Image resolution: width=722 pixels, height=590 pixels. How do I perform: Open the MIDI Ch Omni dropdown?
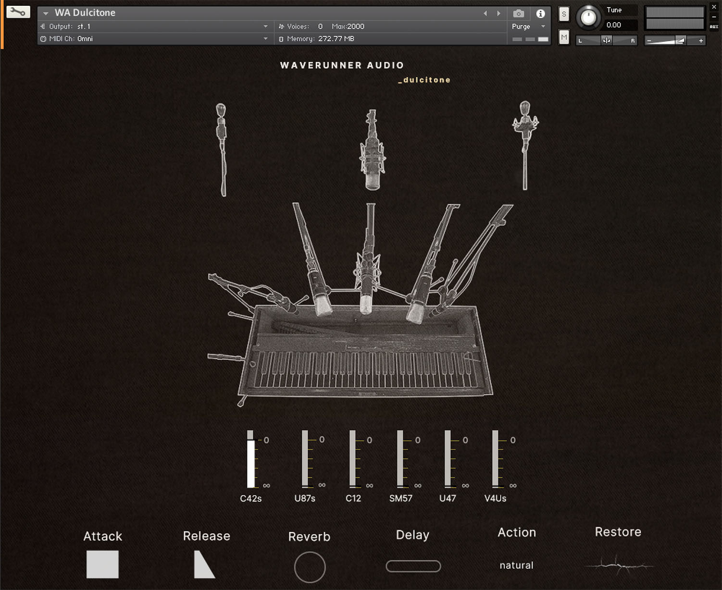click(x=265, y=39)
